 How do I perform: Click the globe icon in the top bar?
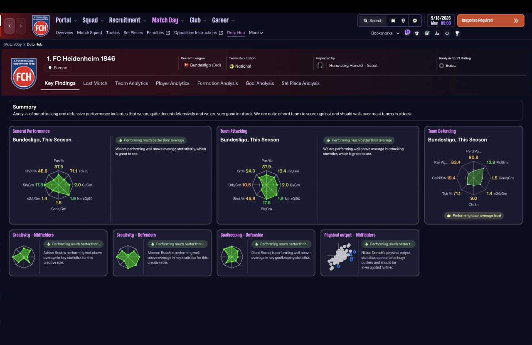pyautogui.click(x=403, y=20)
